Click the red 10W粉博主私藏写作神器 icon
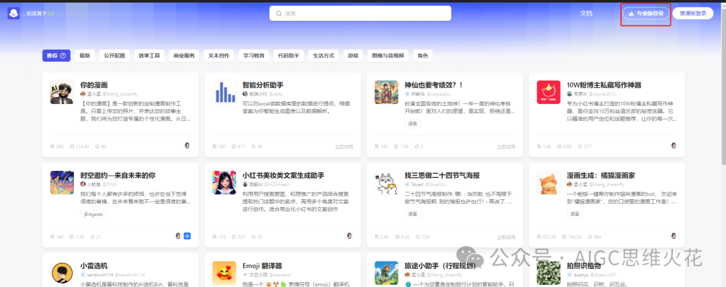This screenshot has width=726, height=287. pyautogui.click(x=549, y=92)
